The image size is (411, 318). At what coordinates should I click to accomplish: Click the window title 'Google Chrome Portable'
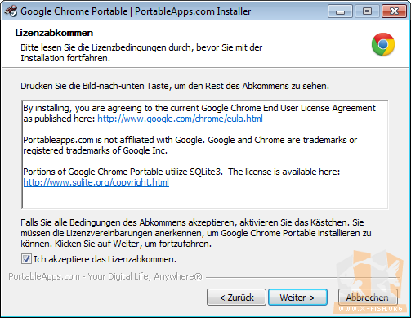point(74,11)
